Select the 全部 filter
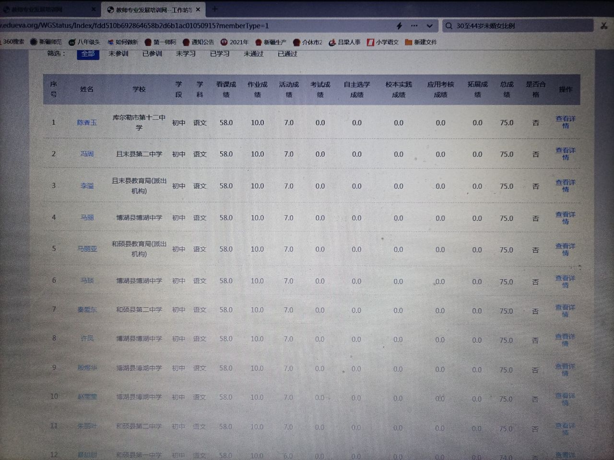 pos(88,54)
